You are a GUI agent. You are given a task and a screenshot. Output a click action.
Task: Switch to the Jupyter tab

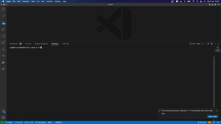click(x=66, y=44)
